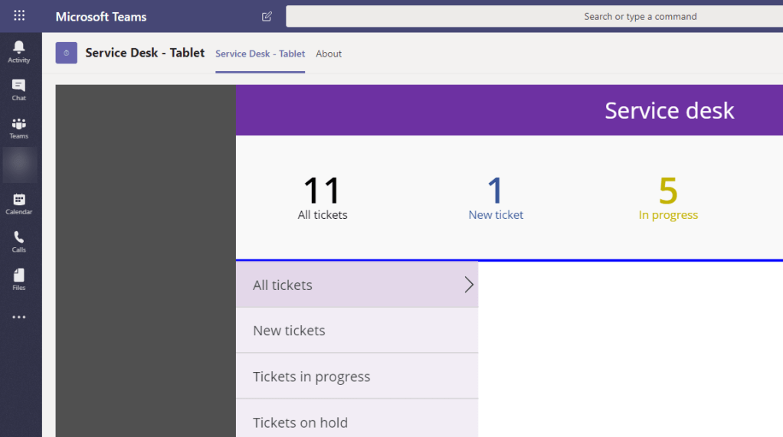The height and width of the screenshot is (437, 783).
Task: Open the Calls phone icon
Action: [x=19, y=241]
